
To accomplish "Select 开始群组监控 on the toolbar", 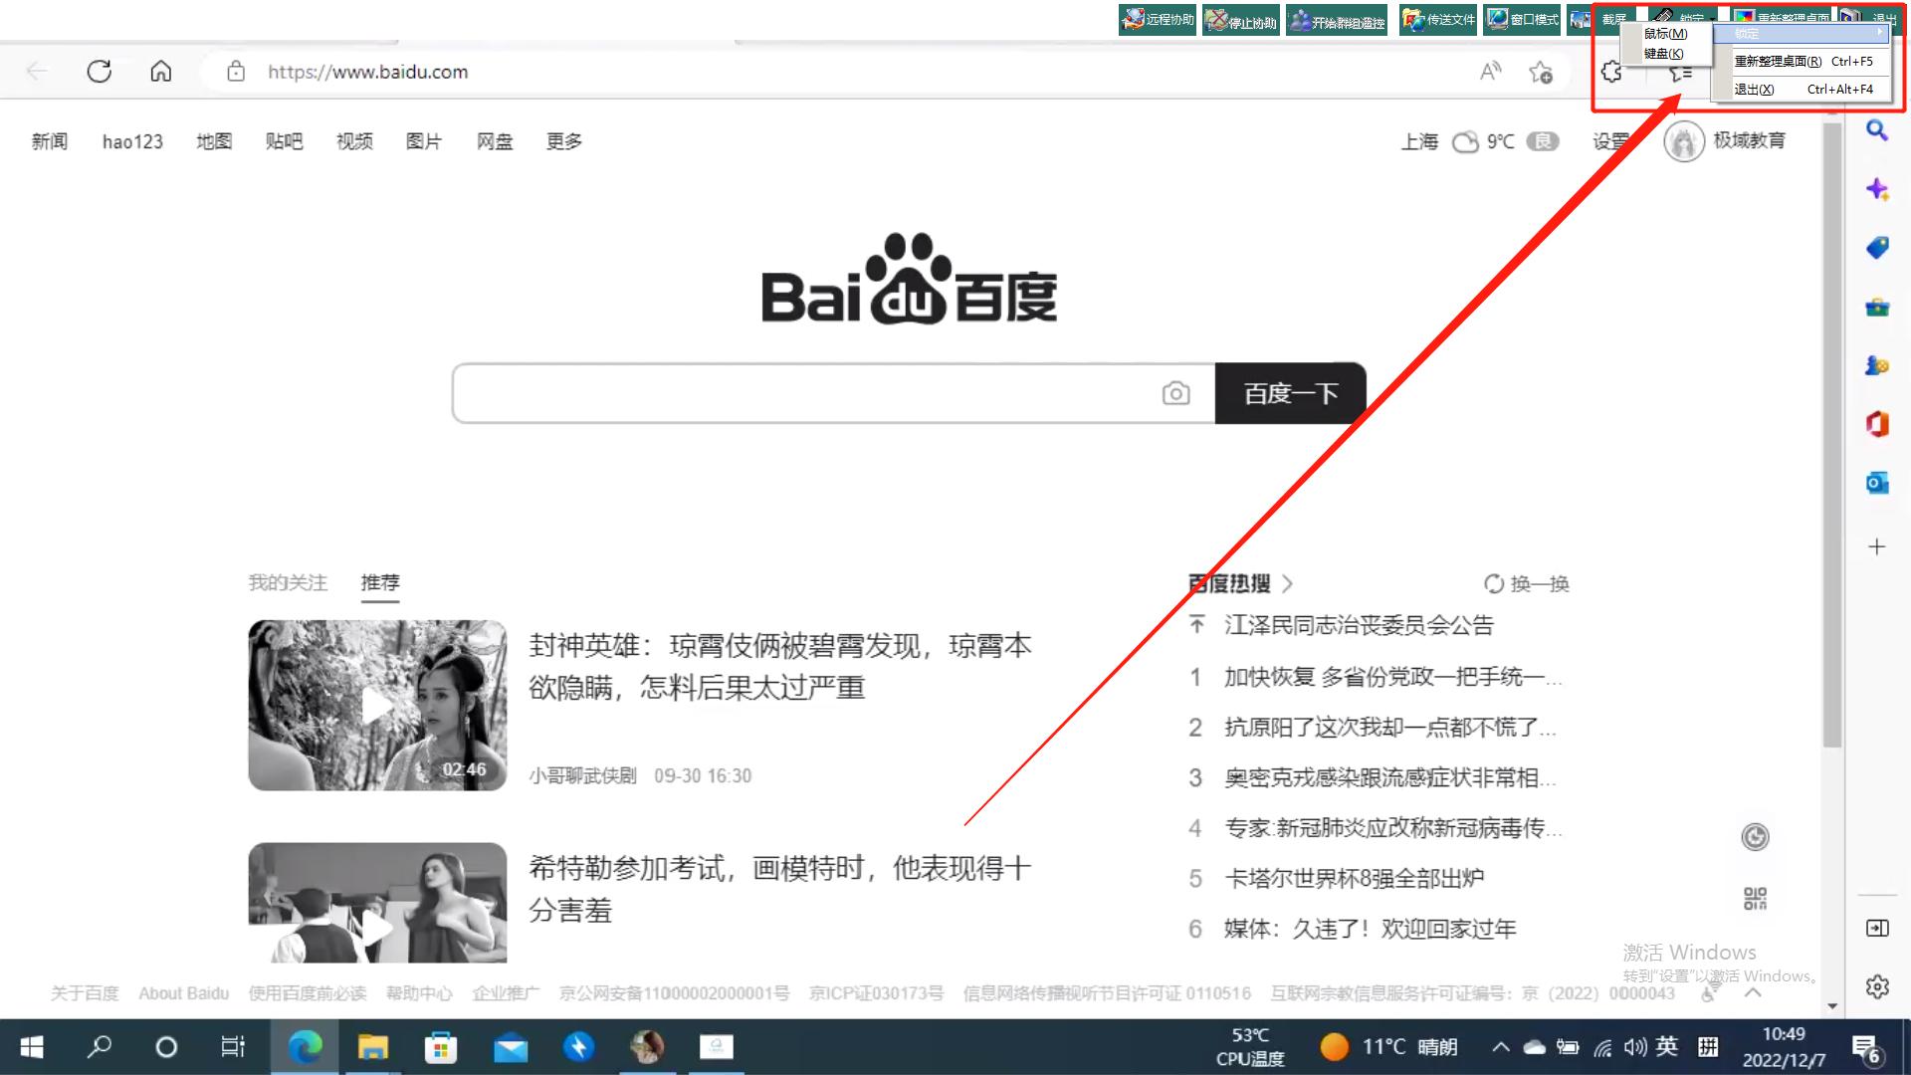I will (x=1336, y=19).
